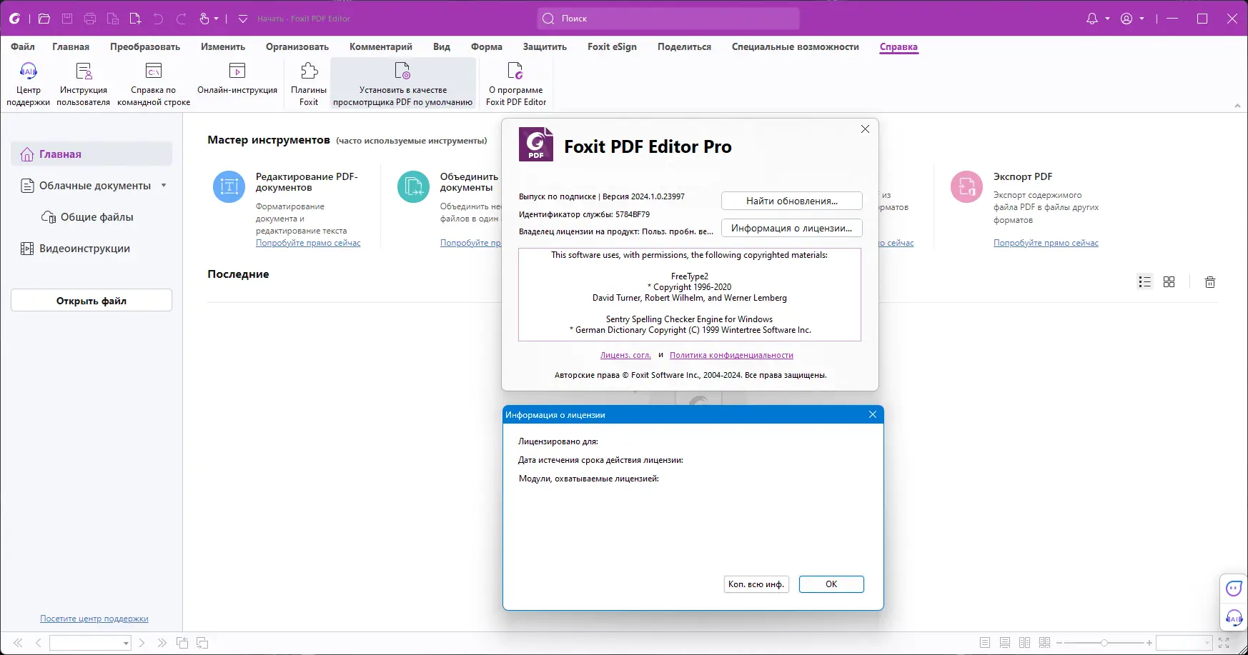Switch recent files to thumbnail grid view
Image resolution: width=1248 pixels, height=655 pixels.
coord(1169,282)
